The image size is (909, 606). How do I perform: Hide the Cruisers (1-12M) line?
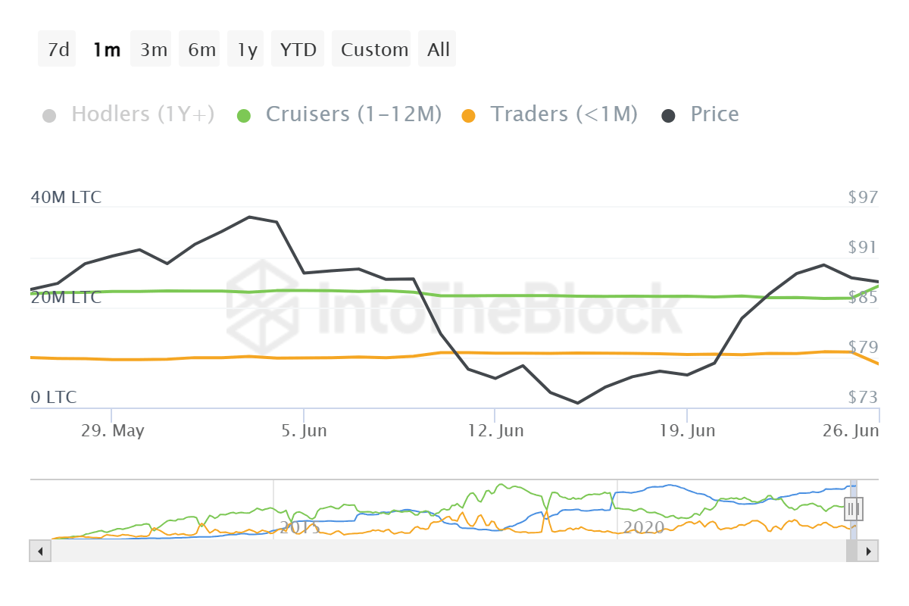pos(353,114)
